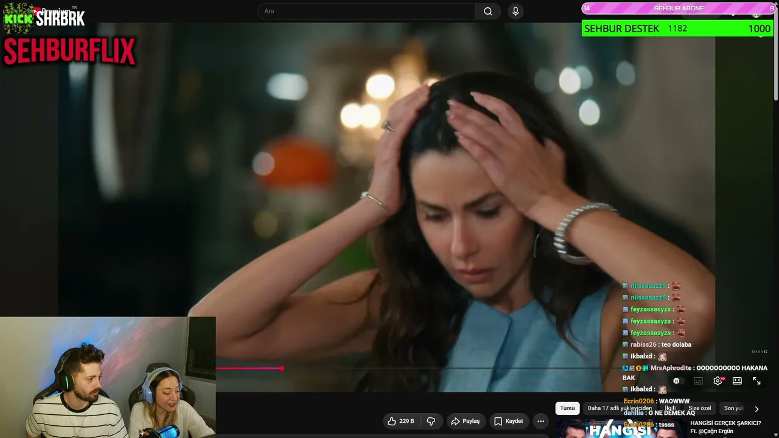Click the 'SEHBUR ABONE' goal bar
The width and height of the screenshot is (779, 438).
coord(679,9)
